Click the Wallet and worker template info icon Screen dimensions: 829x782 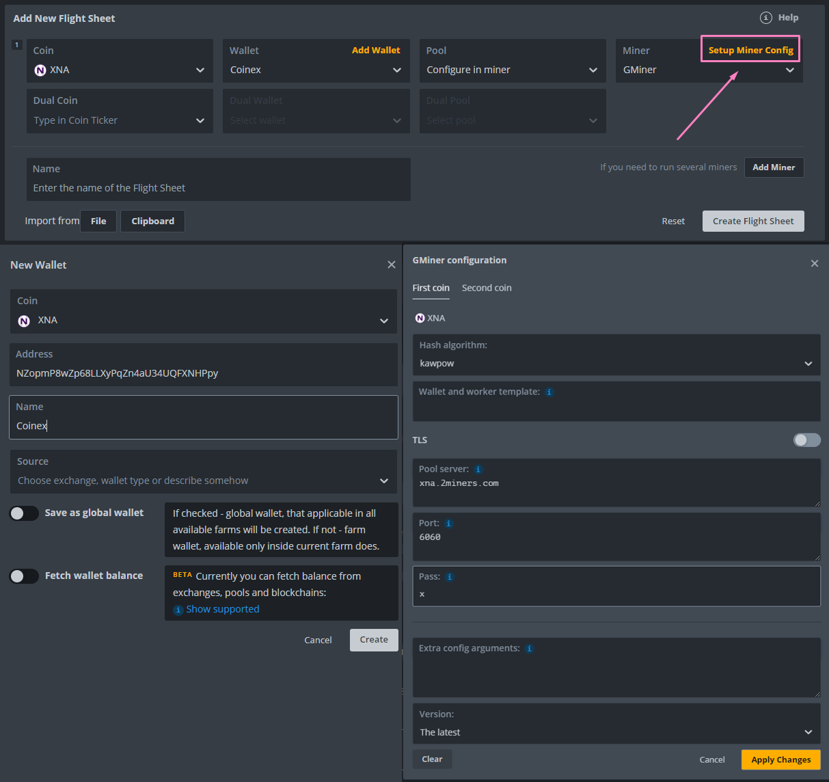point(549,392)
